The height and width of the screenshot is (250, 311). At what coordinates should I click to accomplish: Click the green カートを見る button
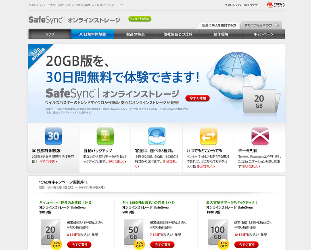140,19
